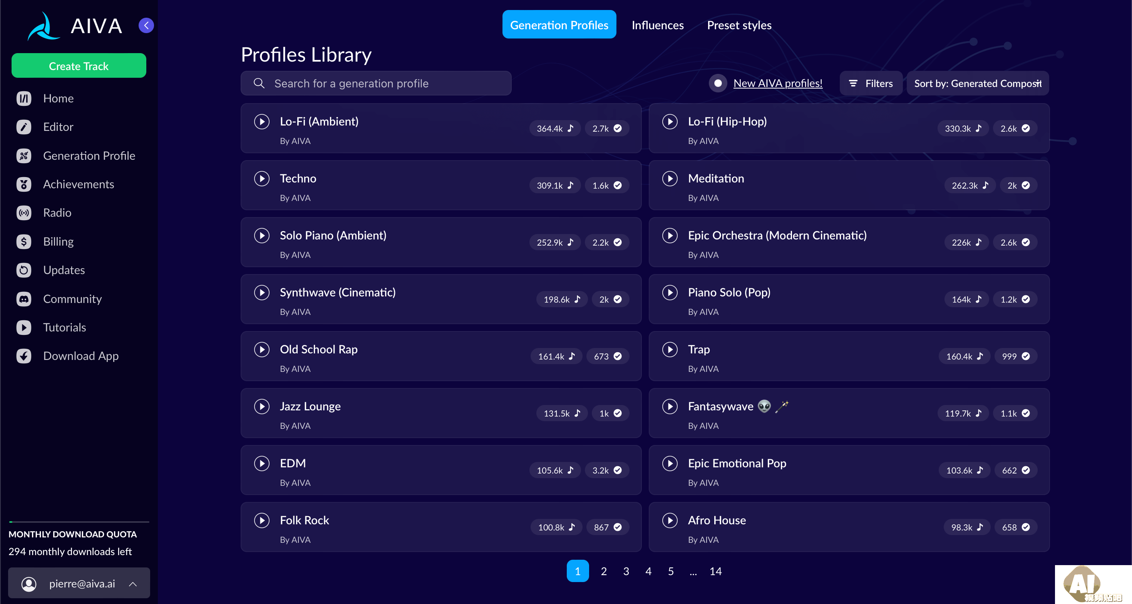
Task: Go to page 14 of profiles
Action: (715, 571)
